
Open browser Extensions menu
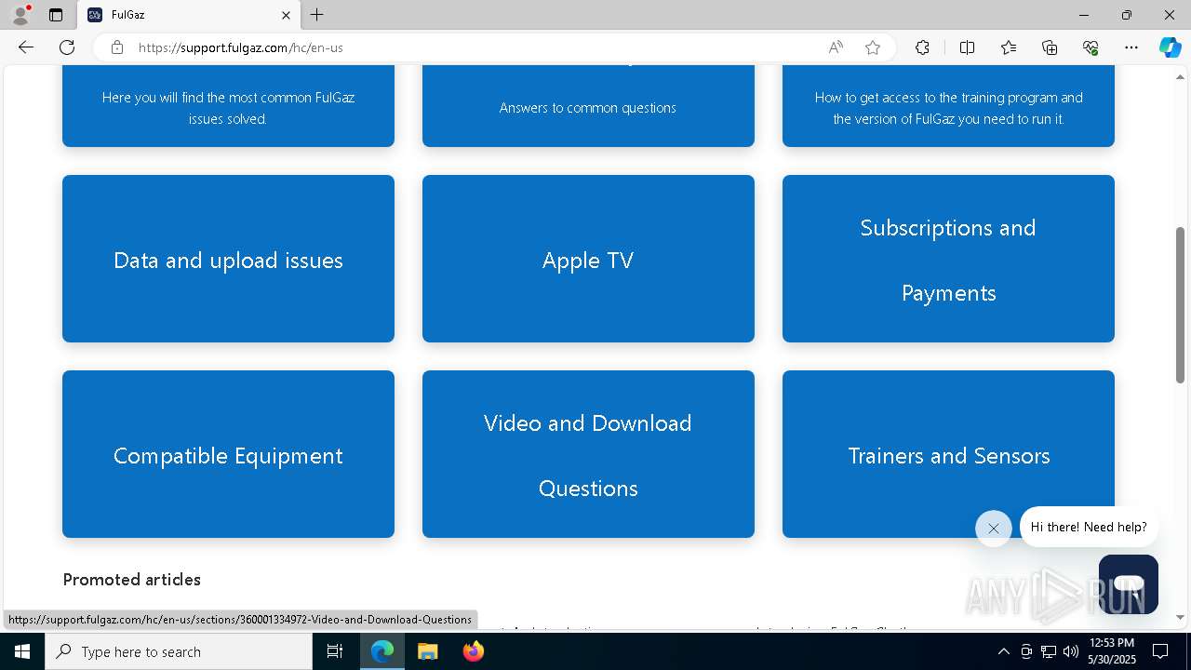tap(922, 47)
